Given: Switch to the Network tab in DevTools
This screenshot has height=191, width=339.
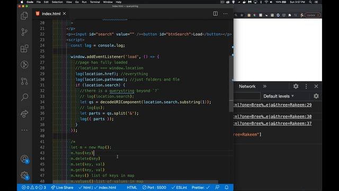Looking at the screenshot, I should tap(247, 86).
